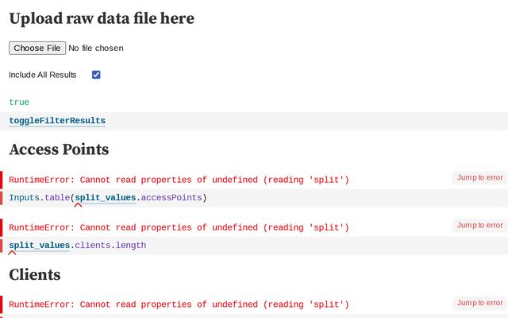This screenshot has width=508, height=318.
Task: Click red error caret under split_values.clients.length
Action: click(x=12, y=253)
